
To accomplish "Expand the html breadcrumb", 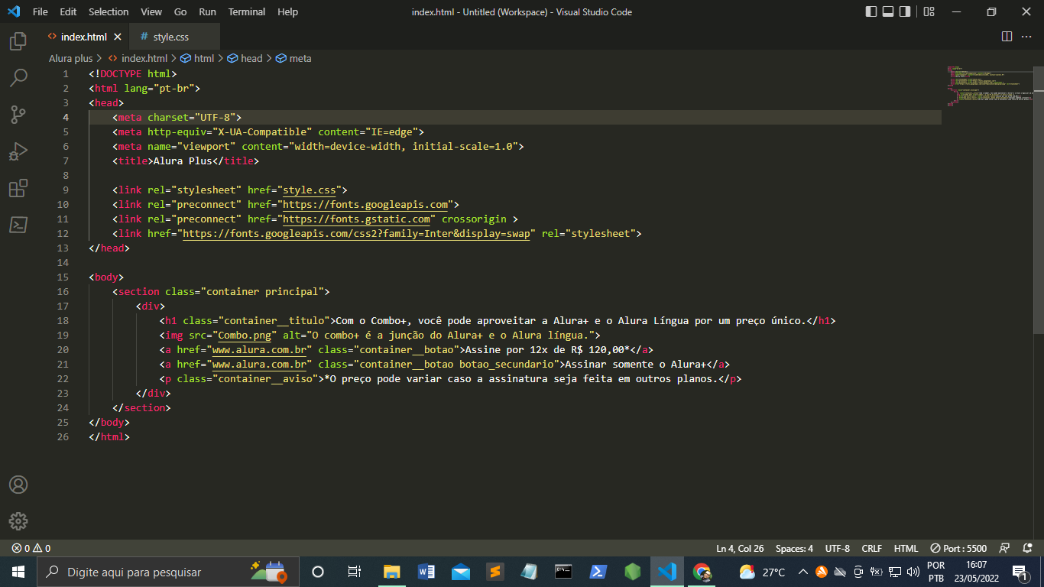I will tap(197, 58).
